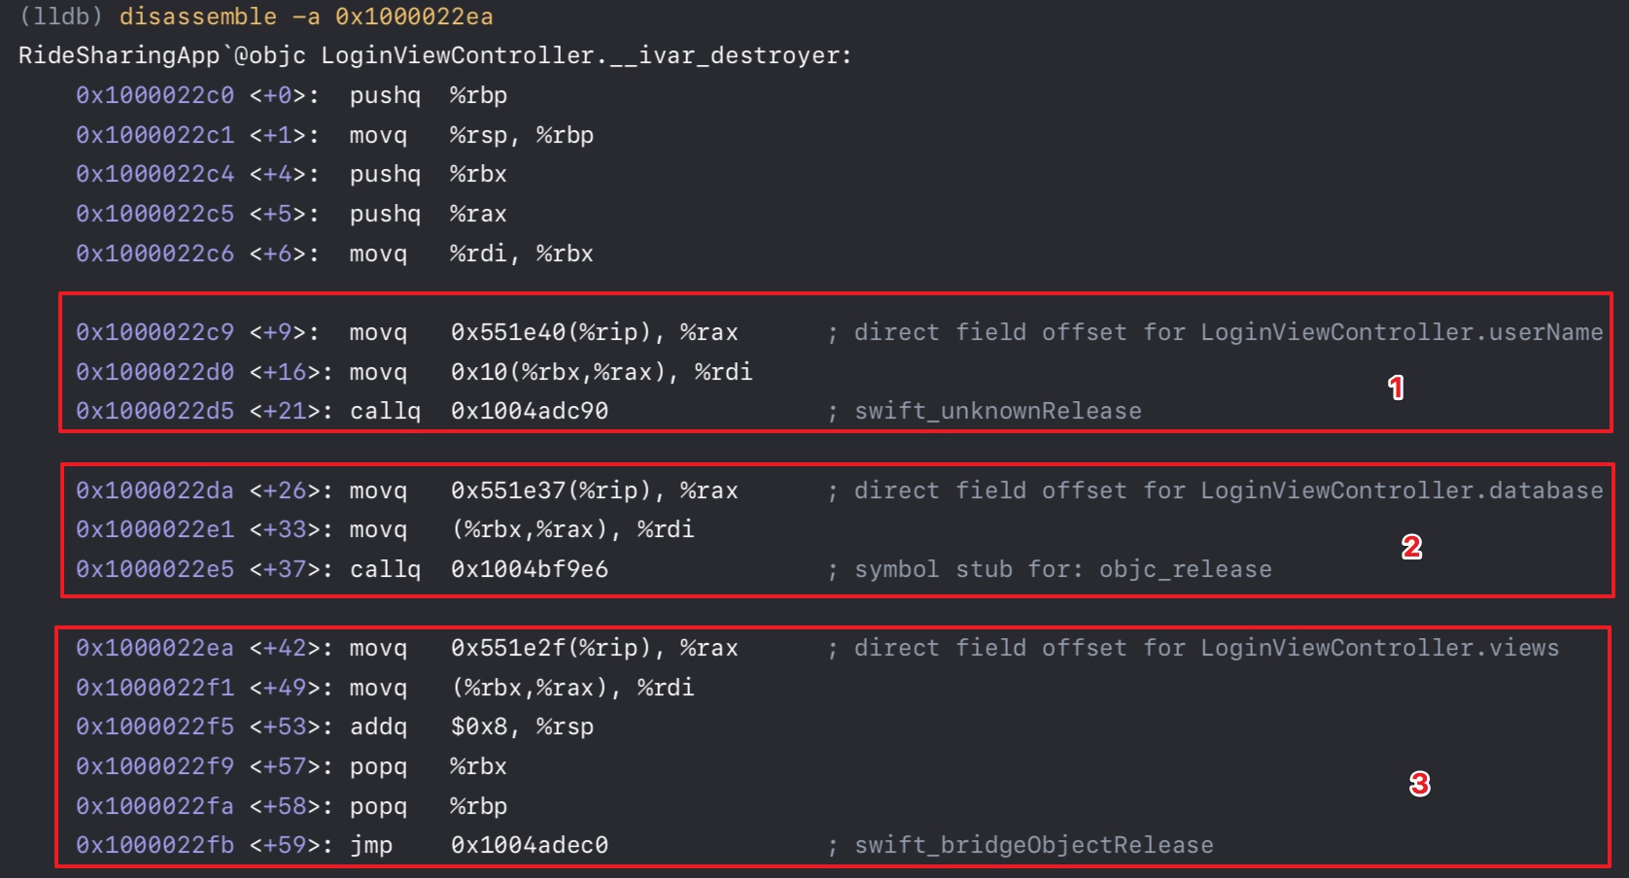Click the swift_bridgeObjectRelease comment
Screen dimensions: 1629x878
pos(1033,845)
